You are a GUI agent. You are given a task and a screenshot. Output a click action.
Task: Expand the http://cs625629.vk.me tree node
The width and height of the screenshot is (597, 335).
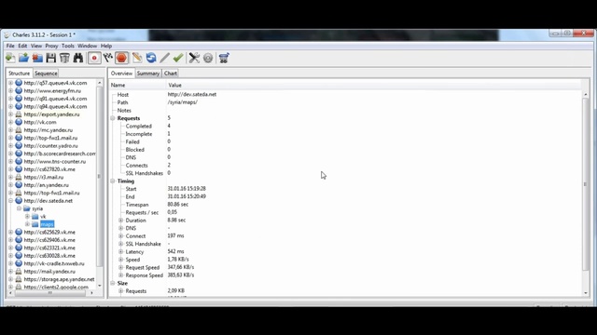coord(10,232)
